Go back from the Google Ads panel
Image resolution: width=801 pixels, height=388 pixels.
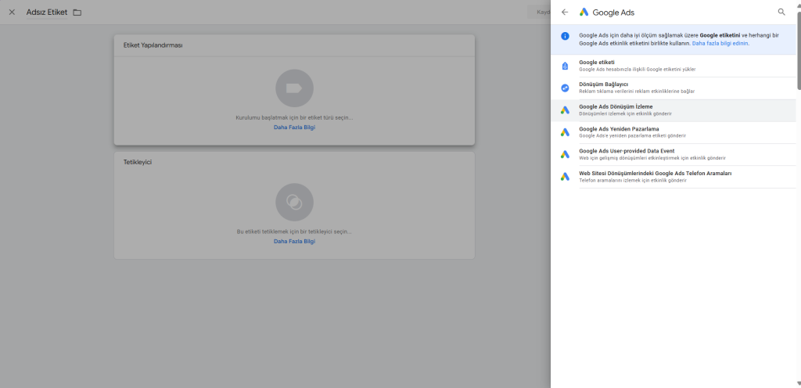565,13
